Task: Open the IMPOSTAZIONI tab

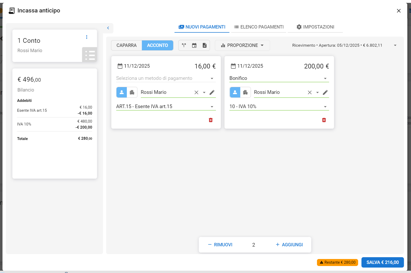Action: click(315, 27)
